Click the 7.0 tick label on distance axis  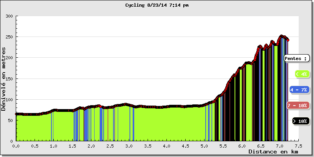(280, 146)
